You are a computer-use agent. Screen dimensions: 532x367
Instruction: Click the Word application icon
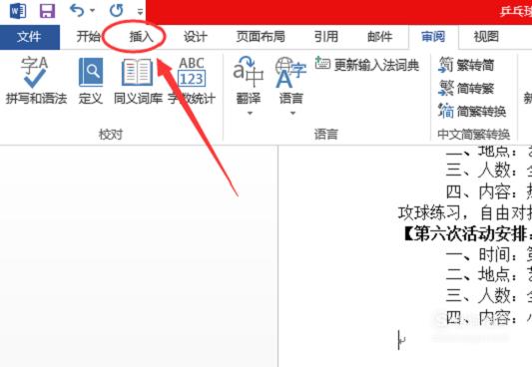click(x=18, y=11)
